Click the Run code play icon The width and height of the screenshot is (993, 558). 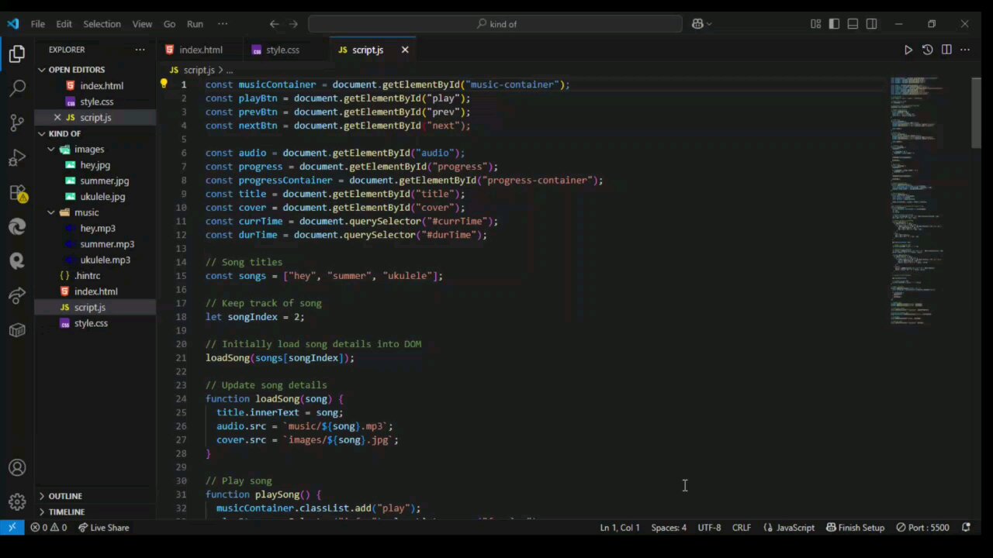[908, 50]
